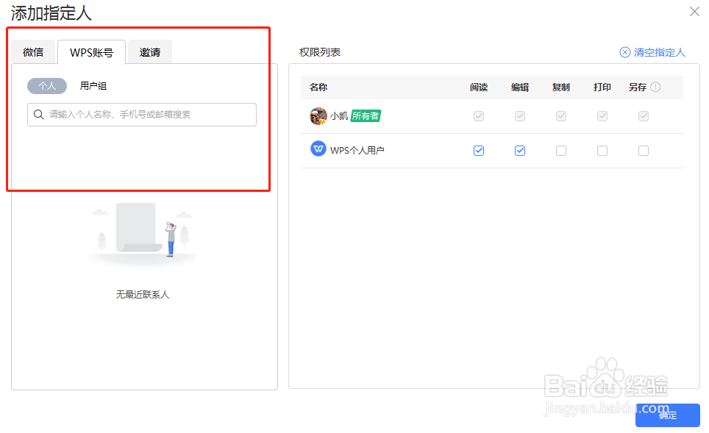Enable 复制 permission for WPS个人用户

[x=561, y=150]
